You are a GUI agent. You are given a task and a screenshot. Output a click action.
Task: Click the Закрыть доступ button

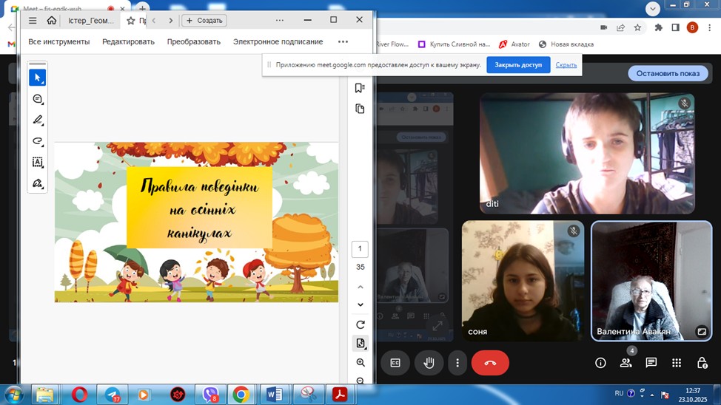click(x=518, y=65)
